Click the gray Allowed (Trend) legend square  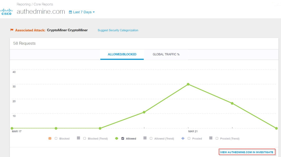(145, 138)
